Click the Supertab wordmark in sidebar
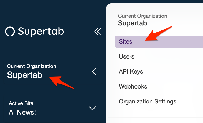Viewport: 203px width, 123px height. tap(41, 31)
